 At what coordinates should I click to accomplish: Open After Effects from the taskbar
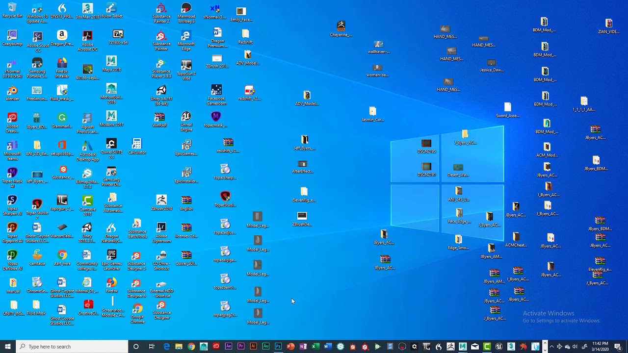point(229,347)
